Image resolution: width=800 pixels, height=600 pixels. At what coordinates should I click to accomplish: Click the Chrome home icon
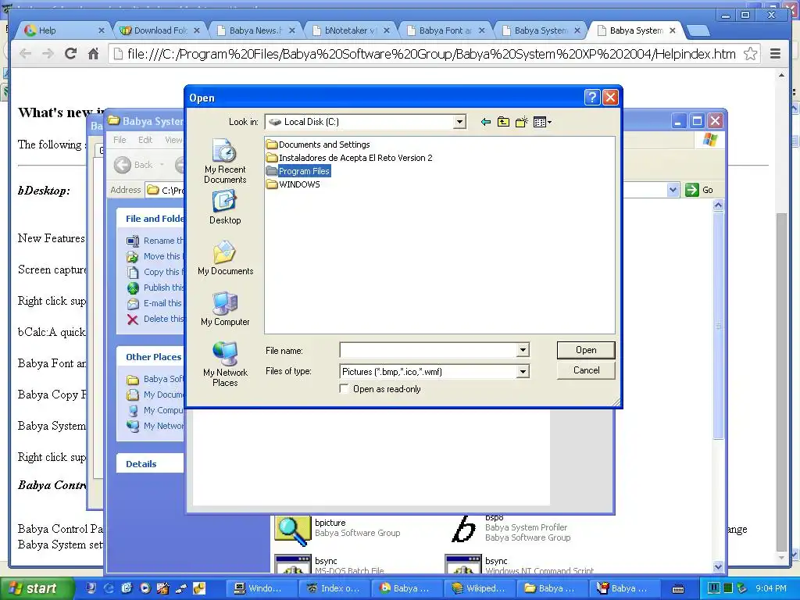point(93,54)
